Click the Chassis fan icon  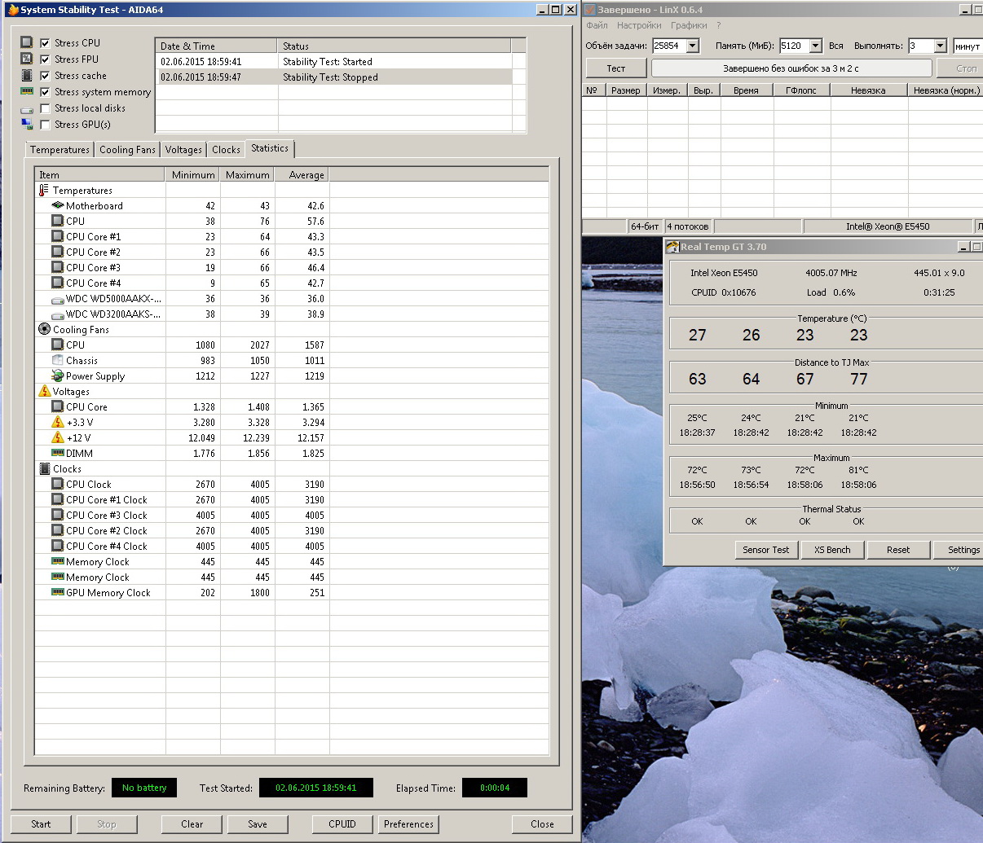point(57,360)
